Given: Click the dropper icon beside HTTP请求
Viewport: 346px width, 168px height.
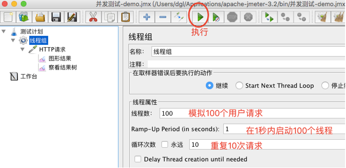Looking at the screenshot, I should point(33,49).
